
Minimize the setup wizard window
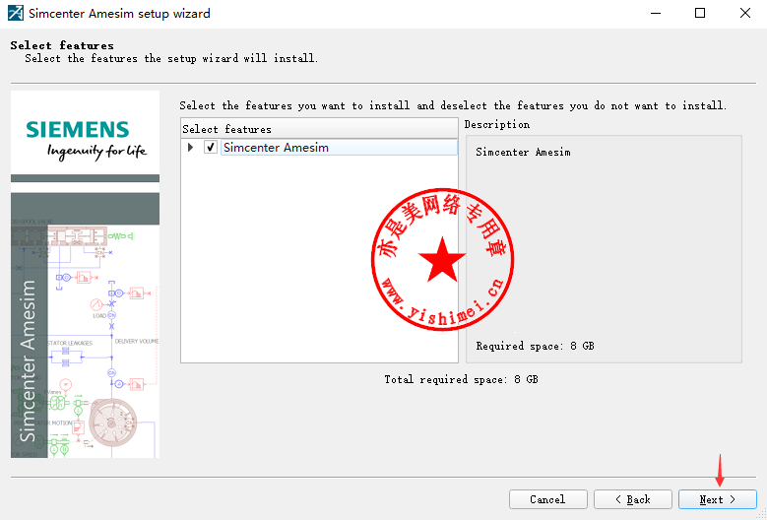[656, 13]
